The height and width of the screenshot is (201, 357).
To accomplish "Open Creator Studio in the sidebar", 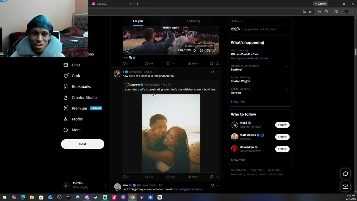I will pos(80,97).
